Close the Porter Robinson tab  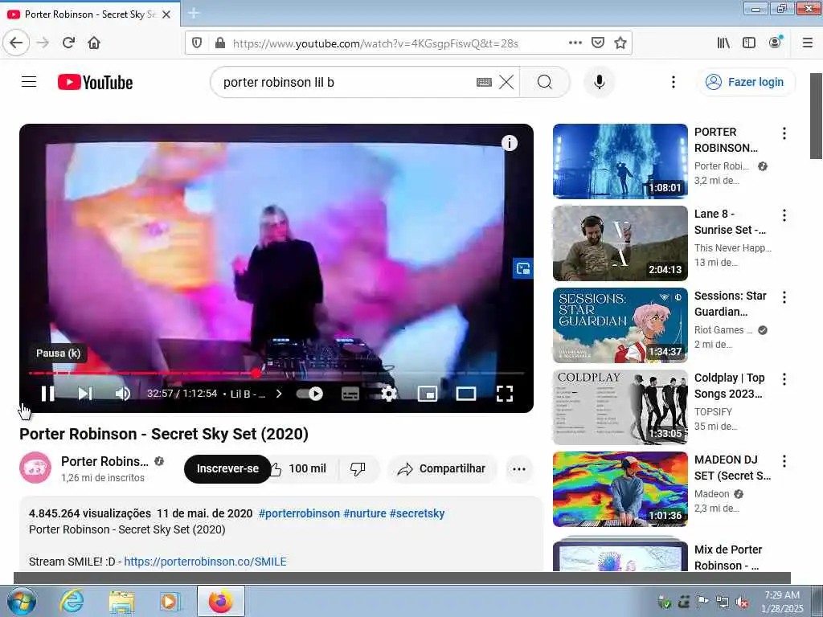pyautogui.click(x=166, y=14)
